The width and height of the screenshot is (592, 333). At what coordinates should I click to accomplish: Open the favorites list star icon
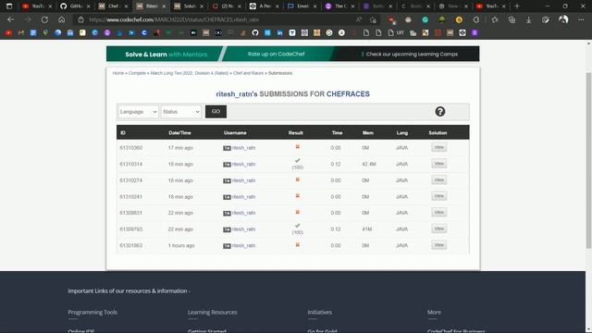coord(495,19)
